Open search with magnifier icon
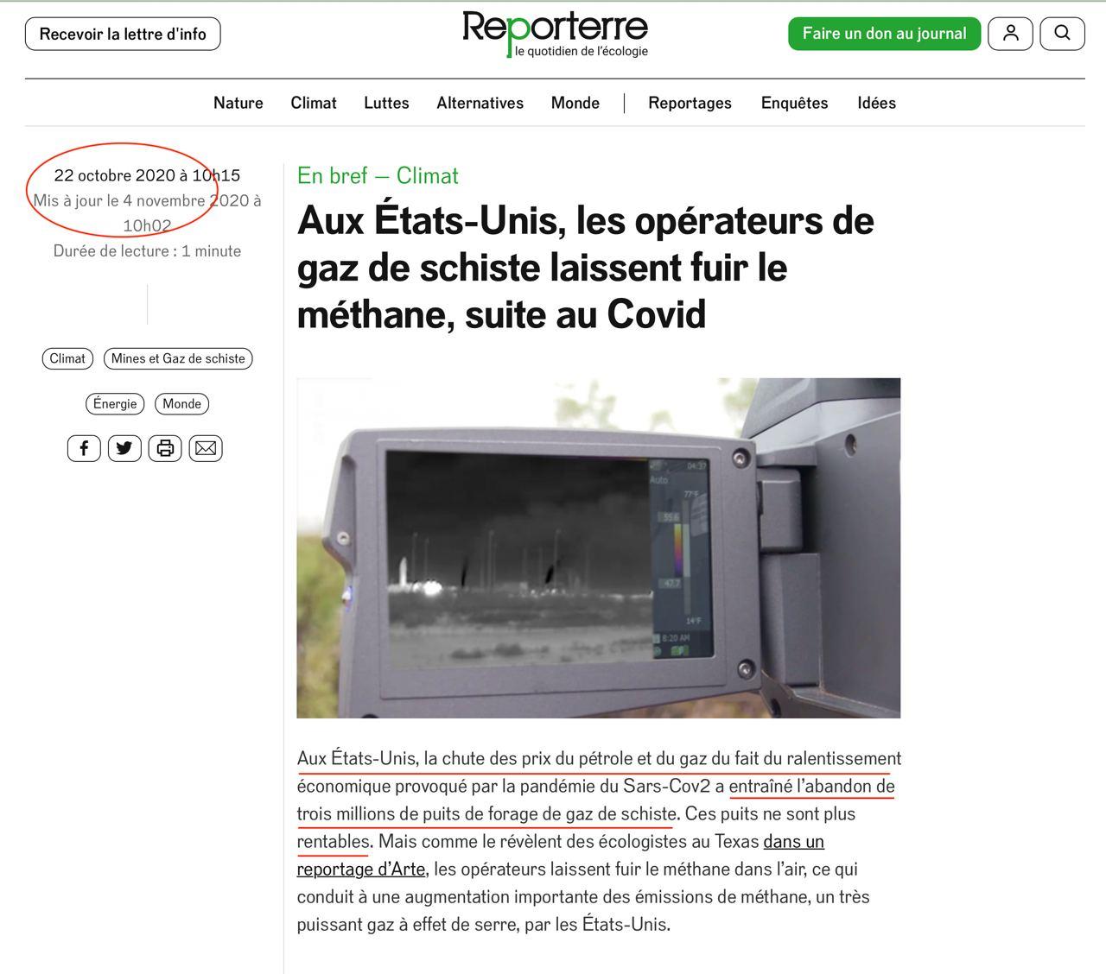The width and height of the screenshot is (1106, 974). (1062, 34)
